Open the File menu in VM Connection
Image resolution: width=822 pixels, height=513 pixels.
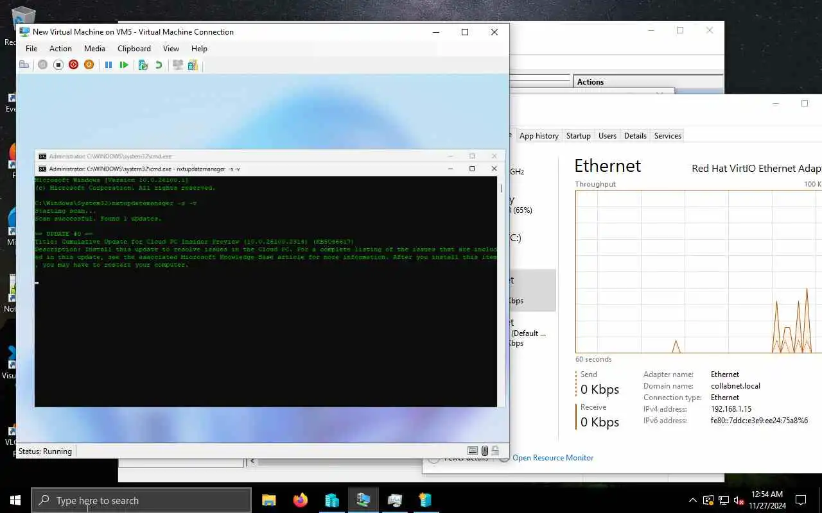pos(31,49)
